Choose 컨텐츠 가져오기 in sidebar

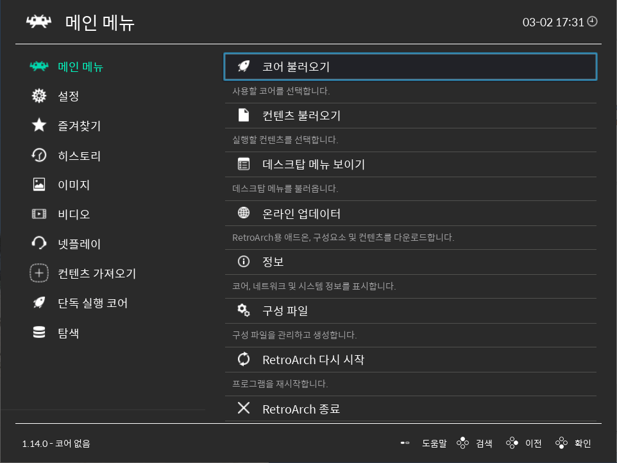pos(97,274)
